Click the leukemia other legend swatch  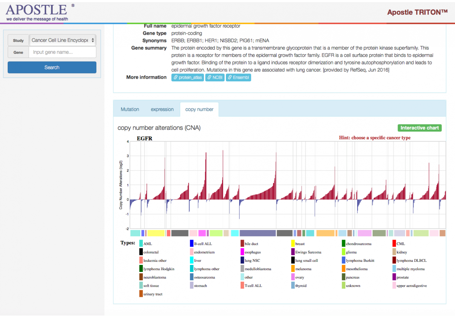(141, 260)
